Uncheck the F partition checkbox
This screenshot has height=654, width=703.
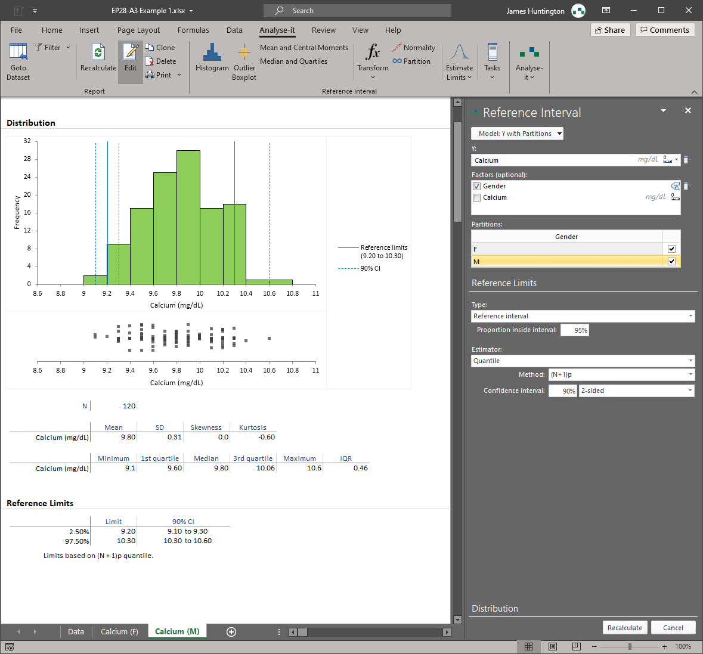point(671,249)
